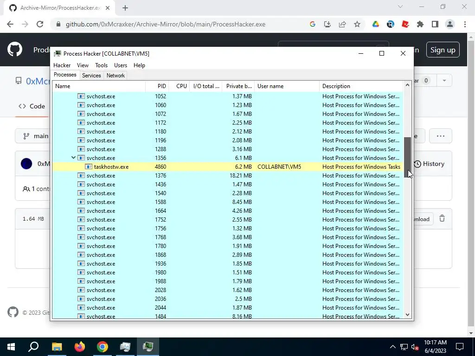Open Chrome extensions puzzle icon
This screenshot has height=356, width=475.
tap(420, 24)
